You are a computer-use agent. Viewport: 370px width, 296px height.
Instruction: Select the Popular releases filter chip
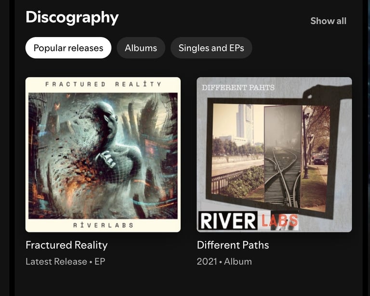click(68, 48)
